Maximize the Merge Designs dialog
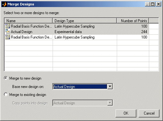 tap(153, 4)
